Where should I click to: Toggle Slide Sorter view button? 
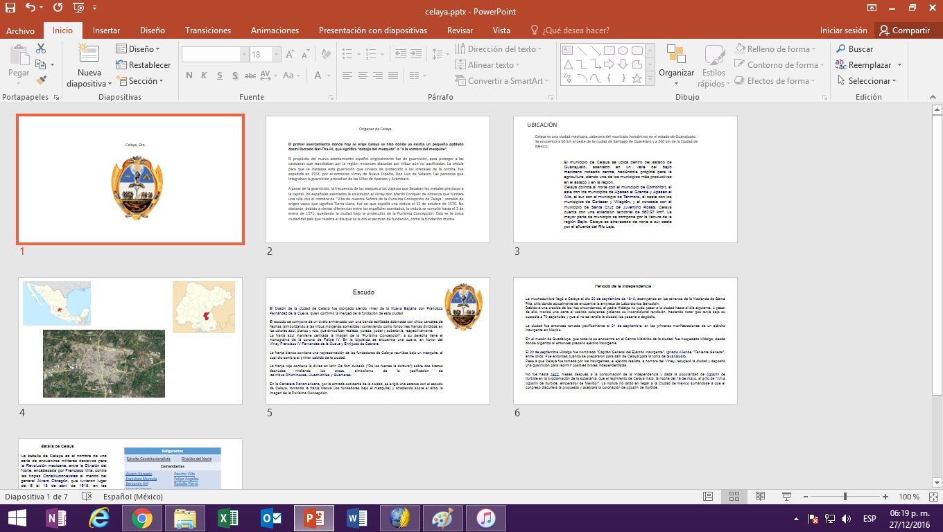734,497
